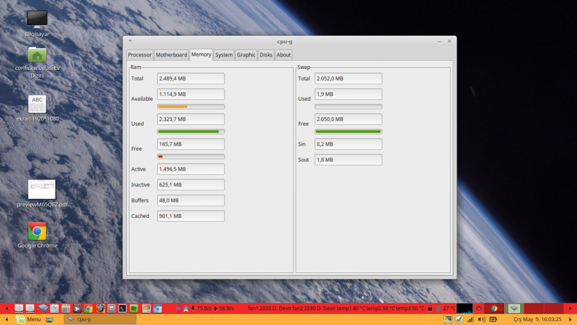Click the power button icon in panel
The width and height of the screenshot is (577, 325).
(479, 308)
